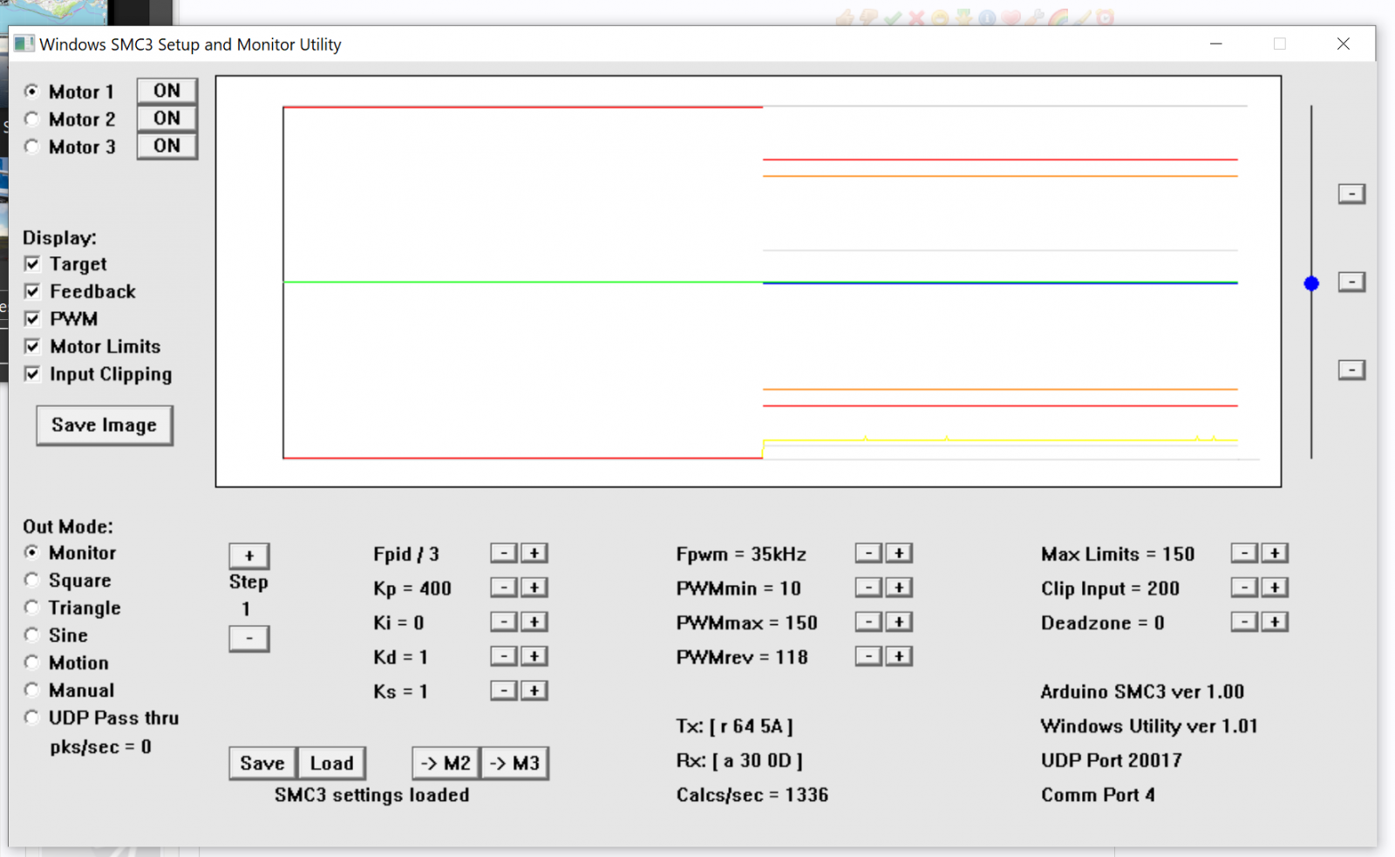The image size is (1395, 857).
Task: Increase Kp value with plus button
Action: (534, 588)
